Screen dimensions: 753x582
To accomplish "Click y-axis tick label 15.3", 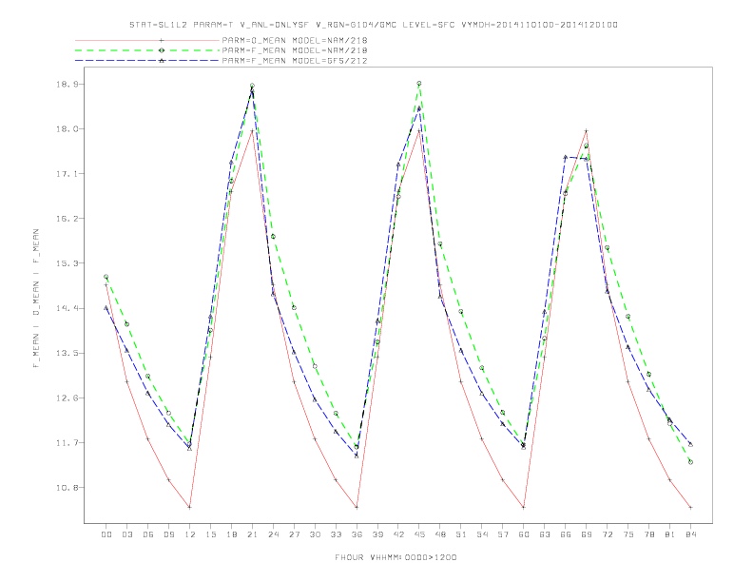I will (67, 263).
